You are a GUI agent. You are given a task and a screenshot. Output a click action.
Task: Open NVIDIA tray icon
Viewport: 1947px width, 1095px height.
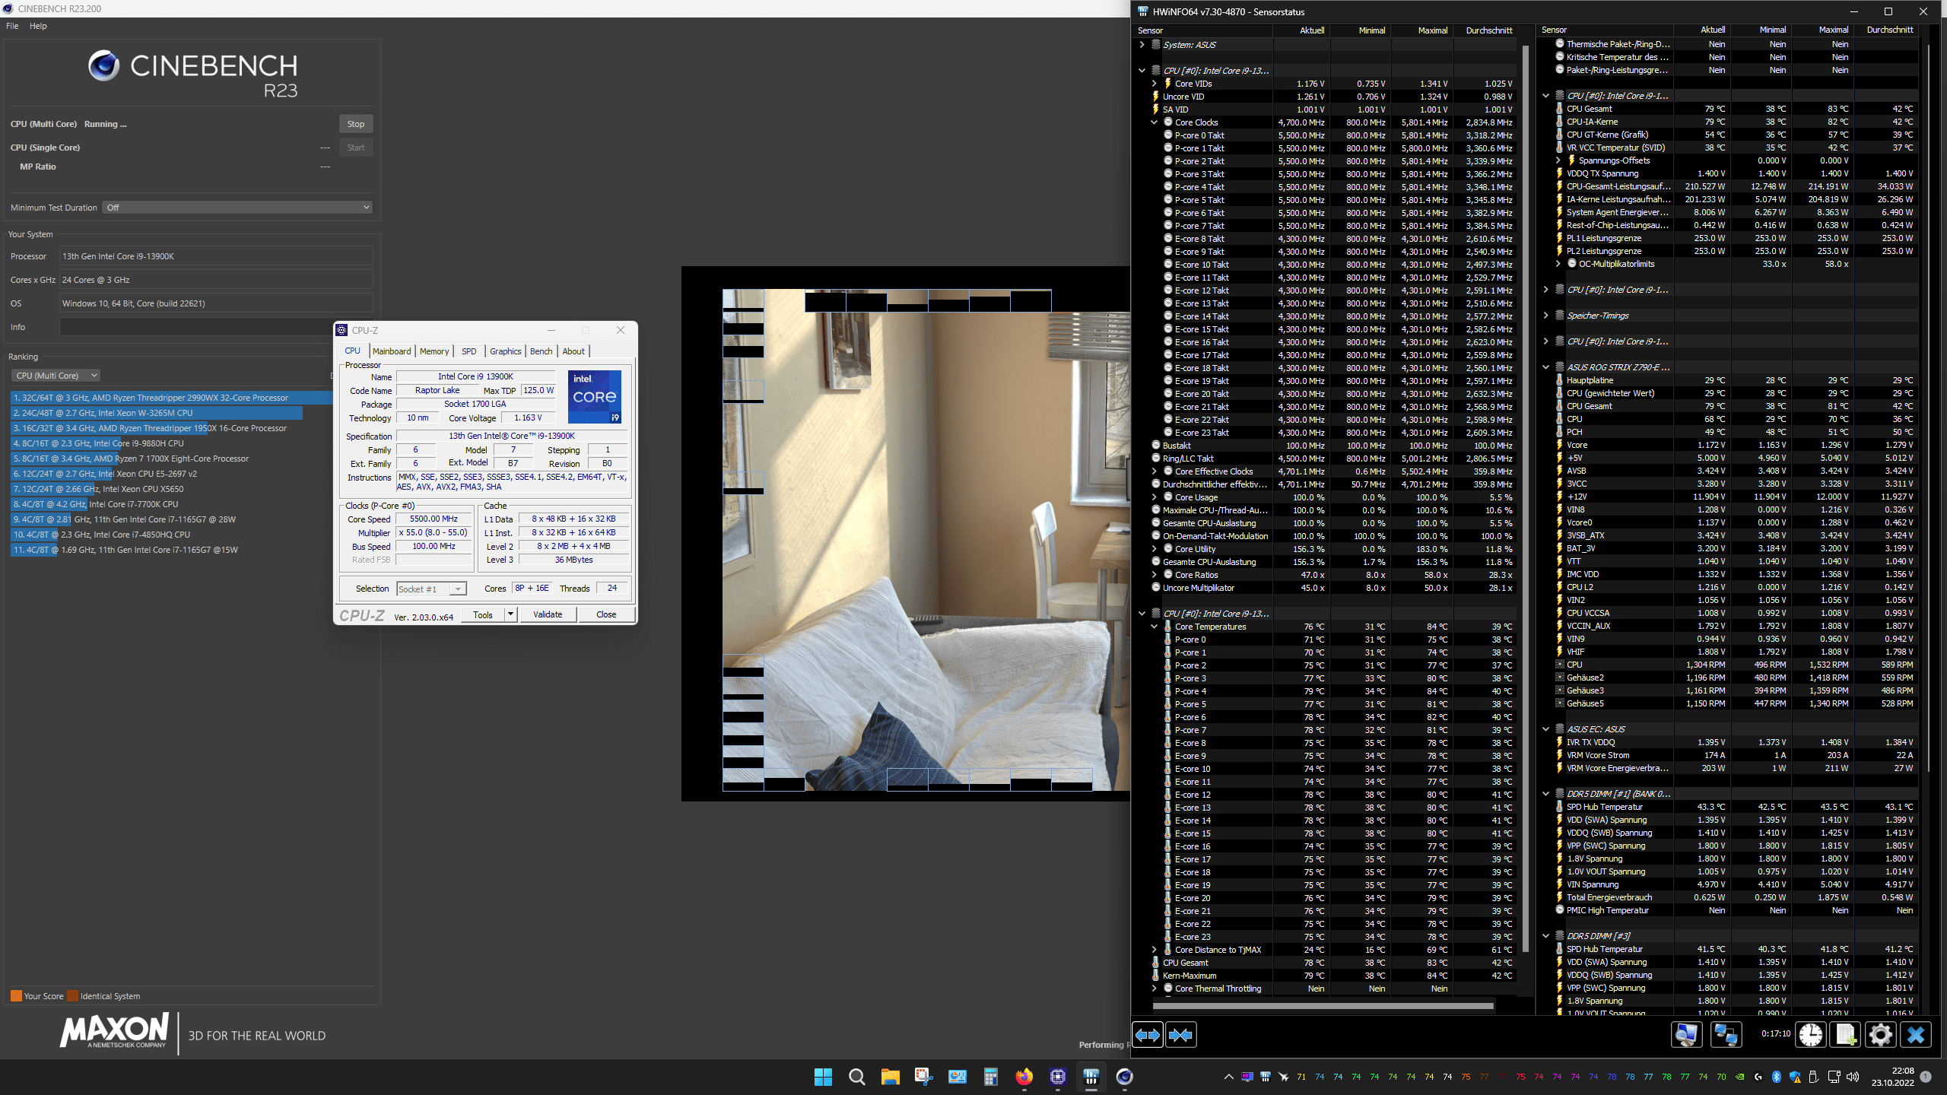1739,1077
